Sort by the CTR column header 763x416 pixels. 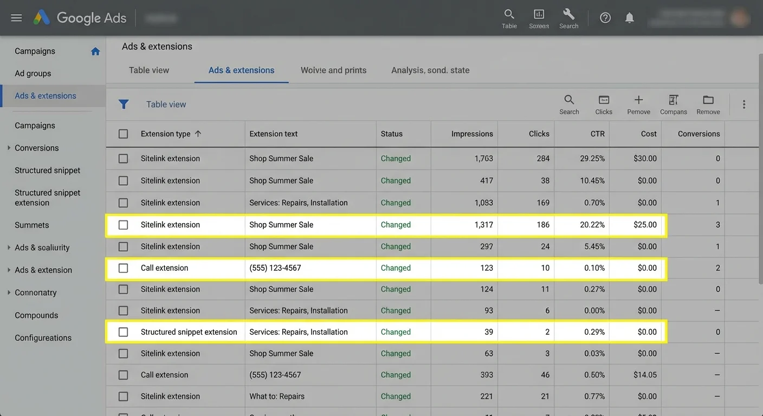[x=598, y=134]
